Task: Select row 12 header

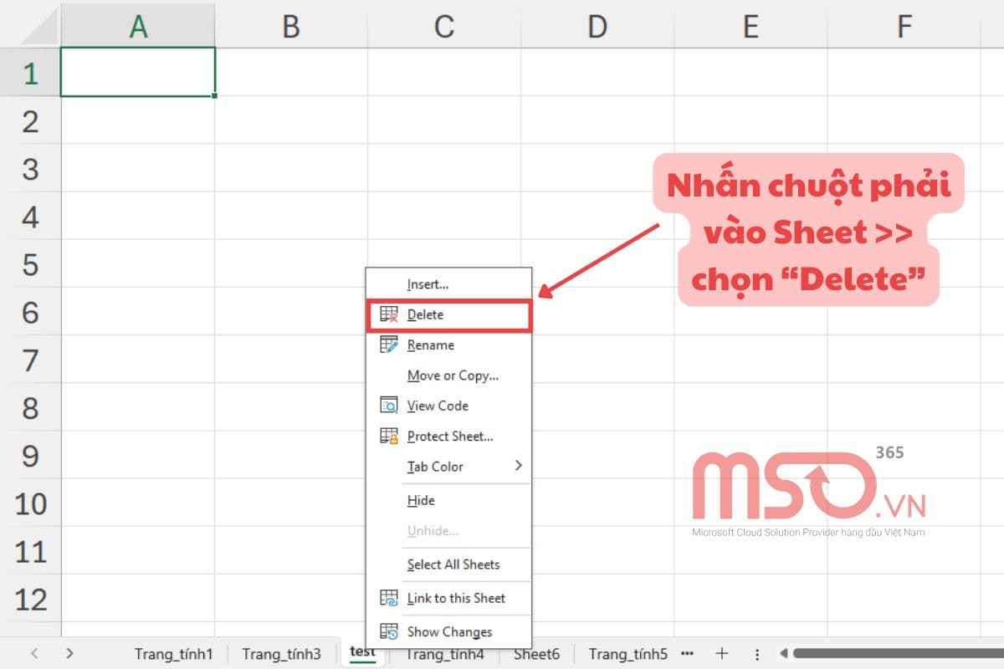Action: click(31, 599)
